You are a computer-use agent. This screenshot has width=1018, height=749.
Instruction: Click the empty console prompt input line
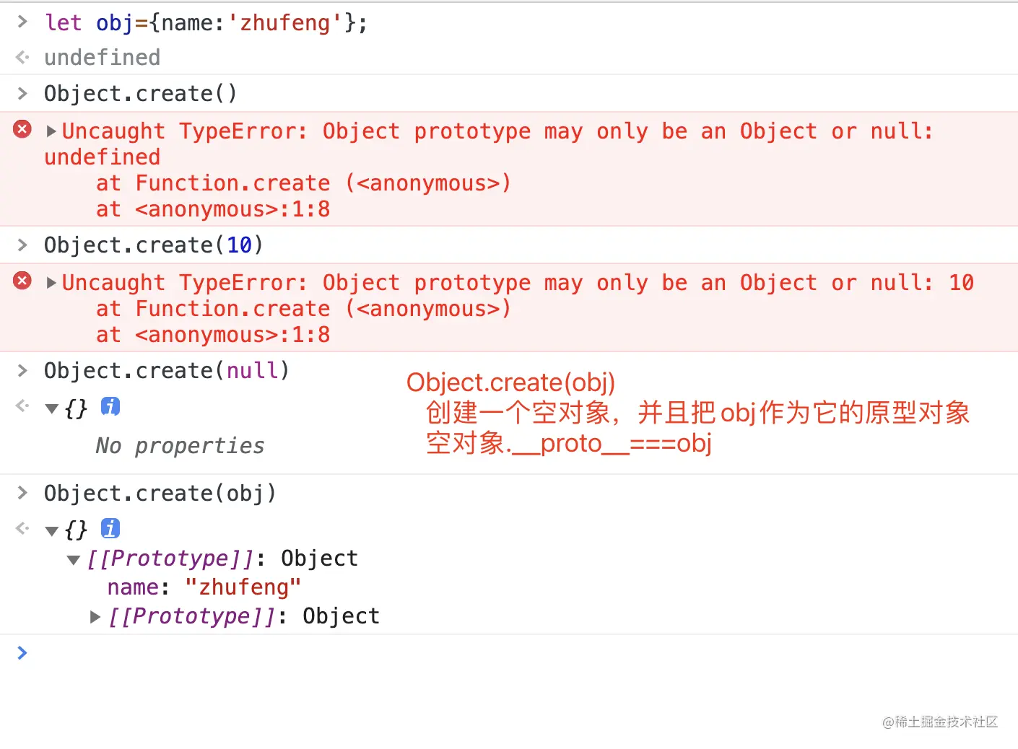[x=509, y=653]
